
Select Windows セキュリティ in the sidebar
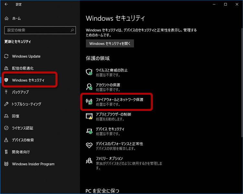pos(28,80)
